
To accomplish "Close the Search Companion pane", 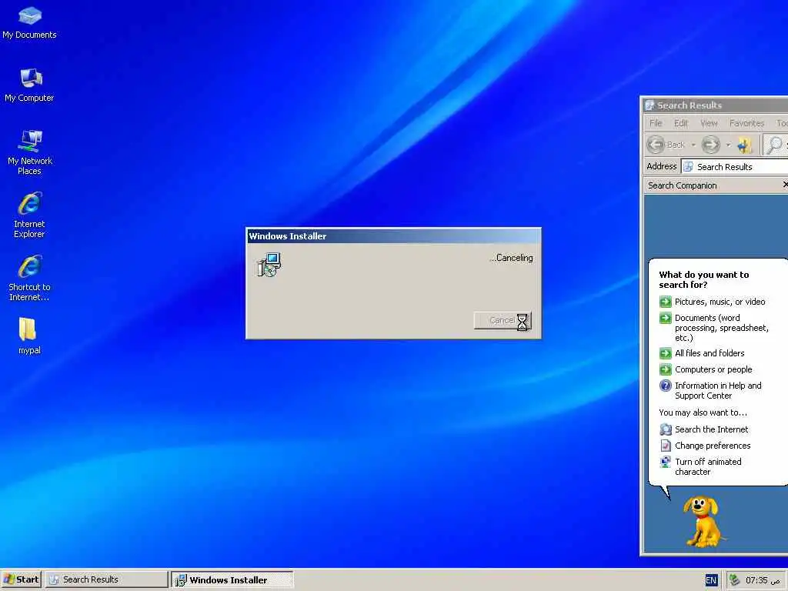I will 785,185.
